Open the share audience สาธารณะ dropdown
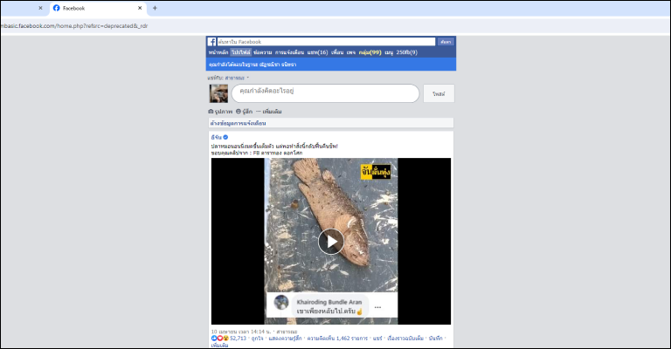The width and height of the screenshot is (671, 349). click(237, 79)
